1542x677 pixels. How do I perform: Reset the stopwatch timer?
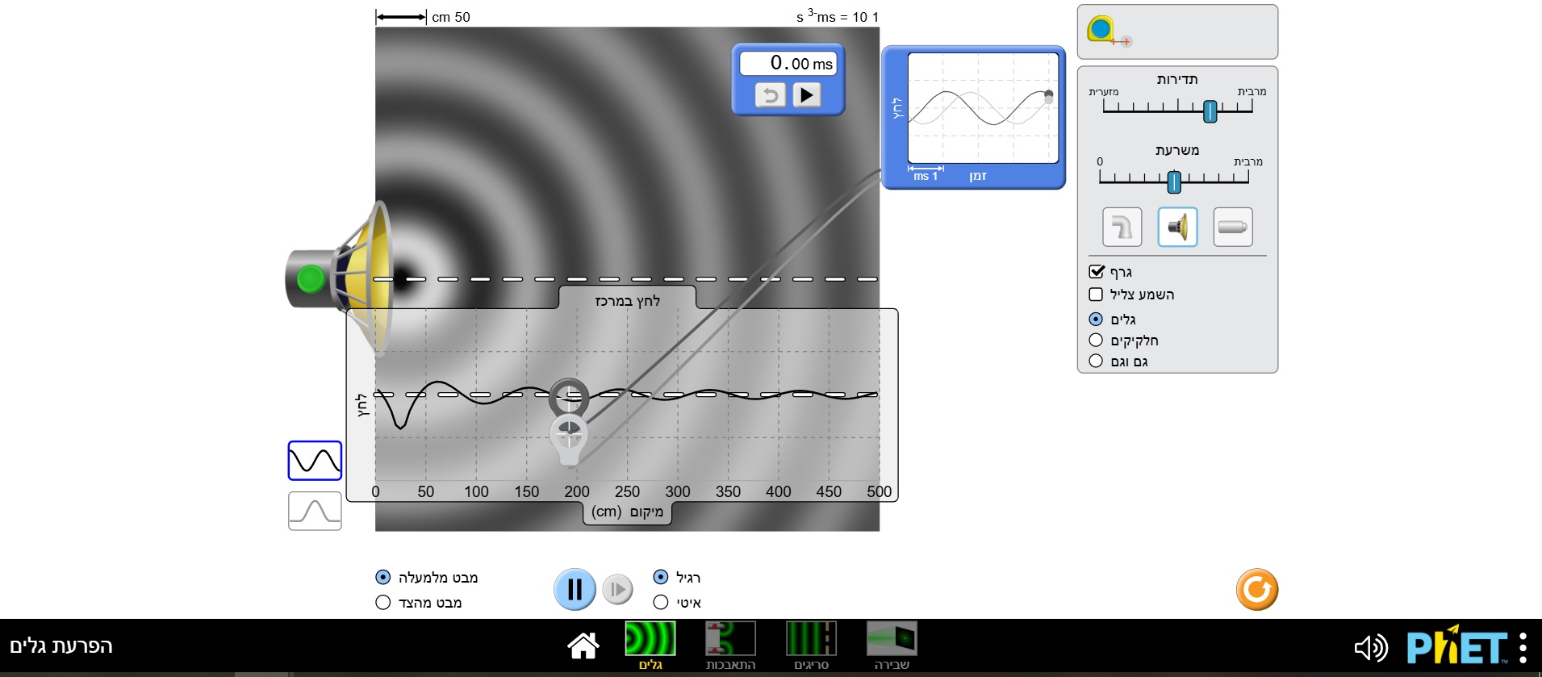(770, 95)
